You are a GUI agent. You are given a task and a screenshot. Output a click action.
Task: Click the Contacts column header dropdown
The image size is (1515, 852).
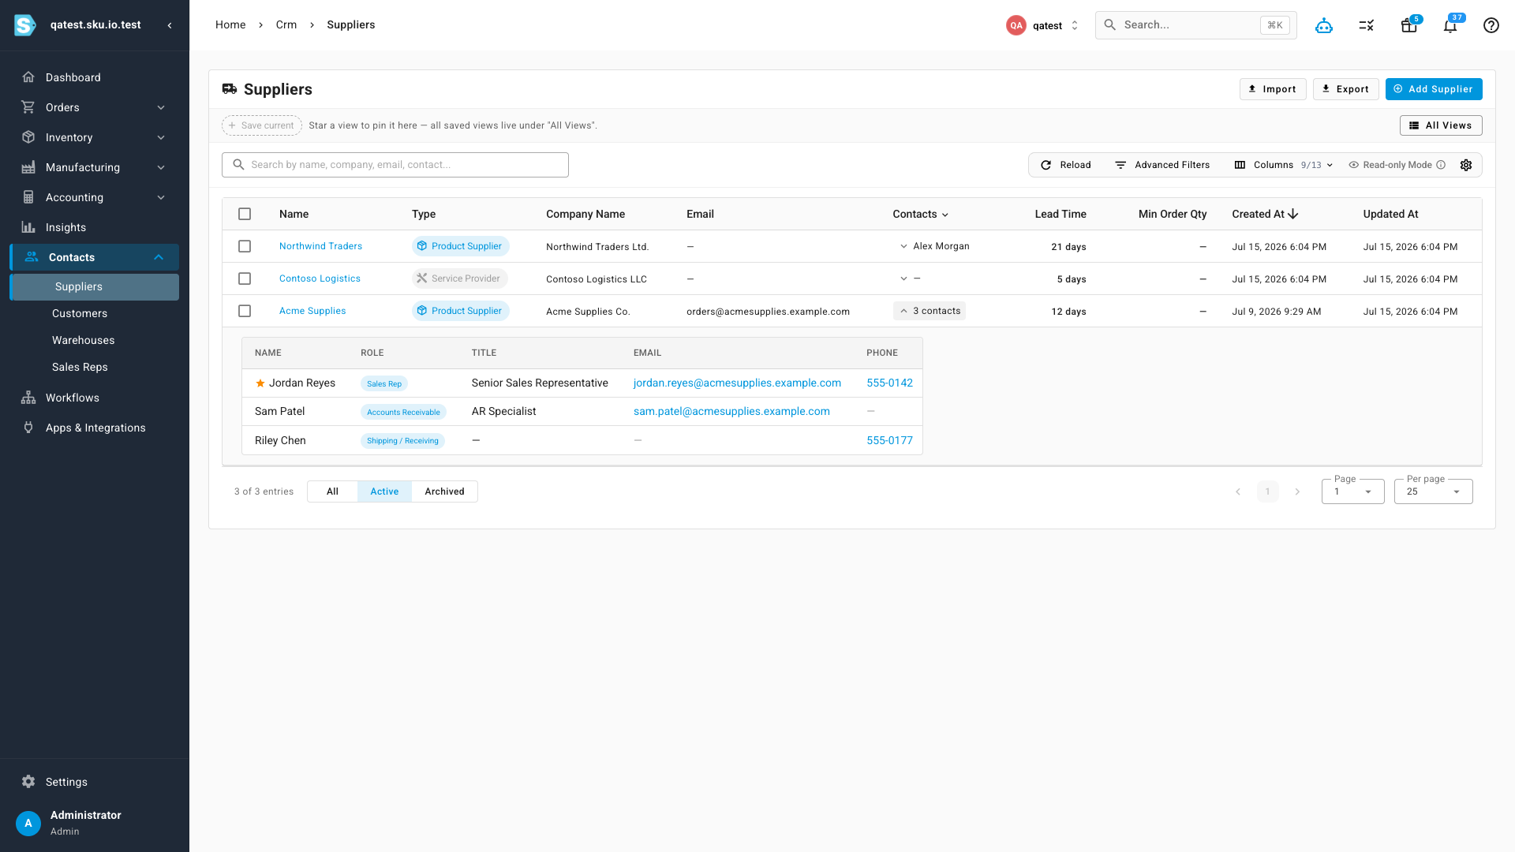920,214
